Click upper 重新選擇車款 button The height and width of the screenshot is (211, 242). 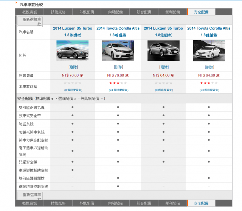(x=30, y=22)
